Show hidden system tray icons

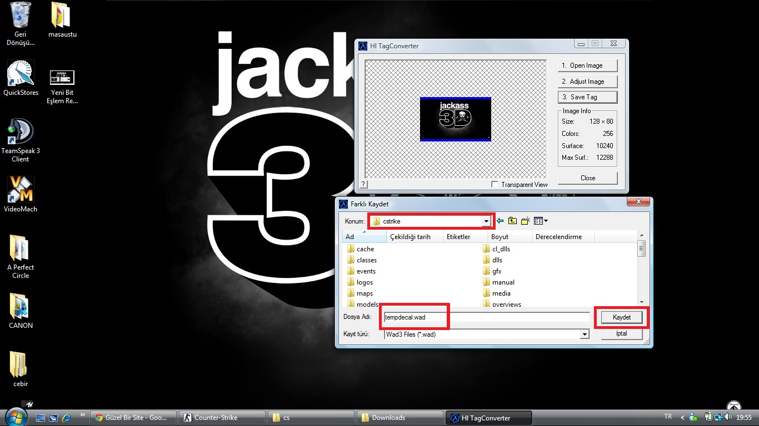pos(682,417)
